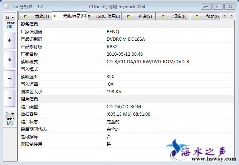This screenshot has width=239, height=165.
Task: Click the RB32 revision value
Action: pyautogui.click(x=112, y=47)
